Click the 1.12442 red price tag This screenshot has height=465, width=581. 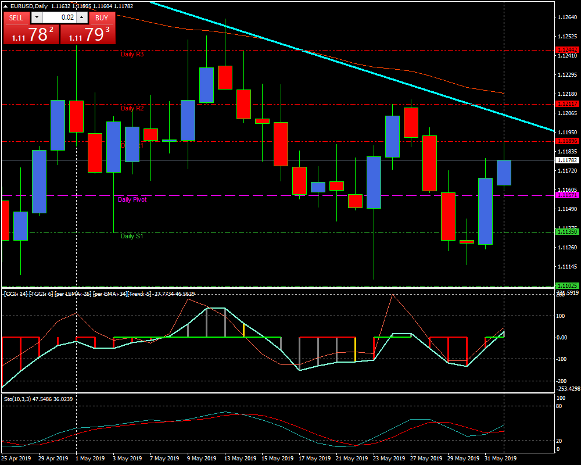click(566, 50)
